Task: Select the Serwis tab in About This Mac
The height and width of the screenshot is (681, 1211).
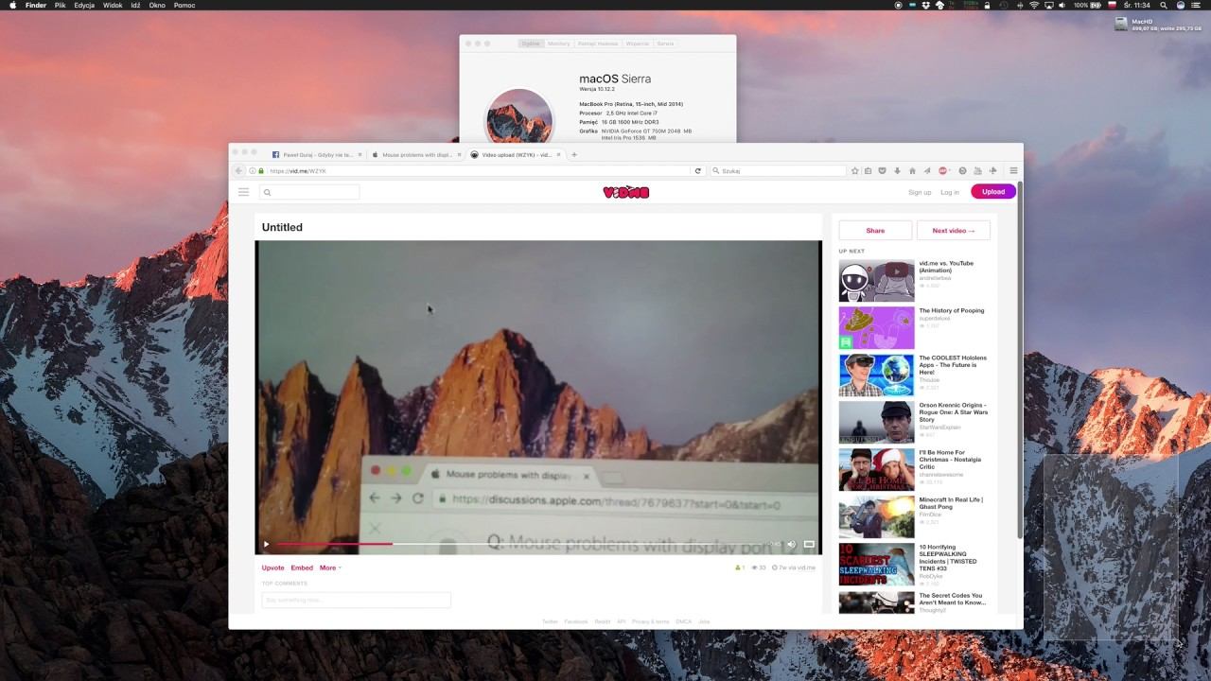Action: [x=665, y=44]
